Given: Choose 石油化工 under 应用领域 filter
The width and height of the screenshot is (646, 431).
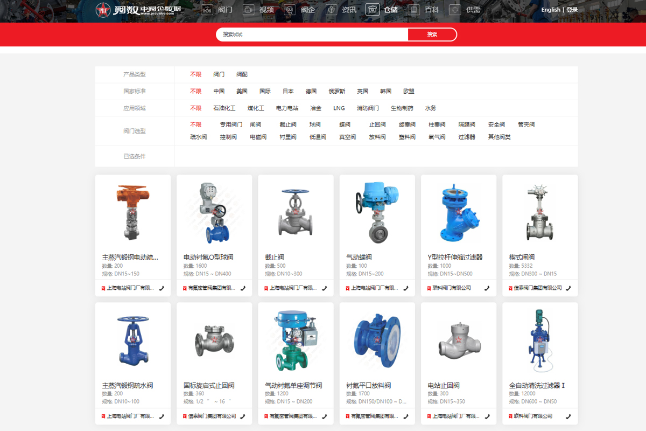Looking at the screenshot, I should pos(224,108).
